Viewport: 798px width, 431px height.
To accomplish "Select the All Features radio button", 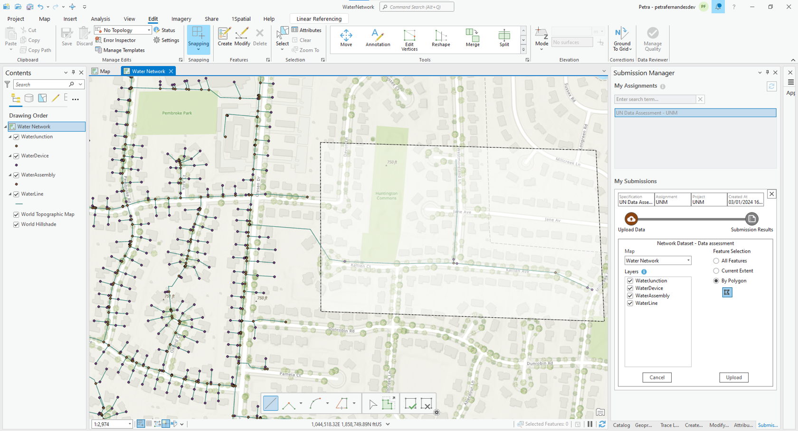I will click(716, 261).
